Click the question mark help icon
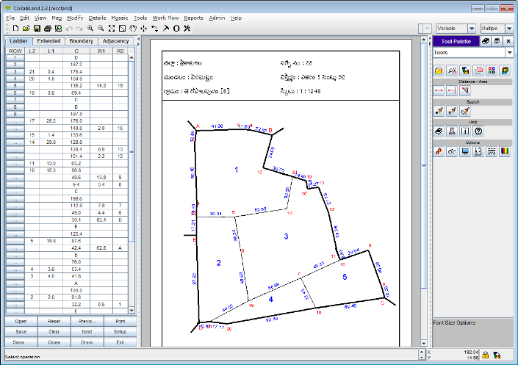518x365 pixels. coord(478,131)
